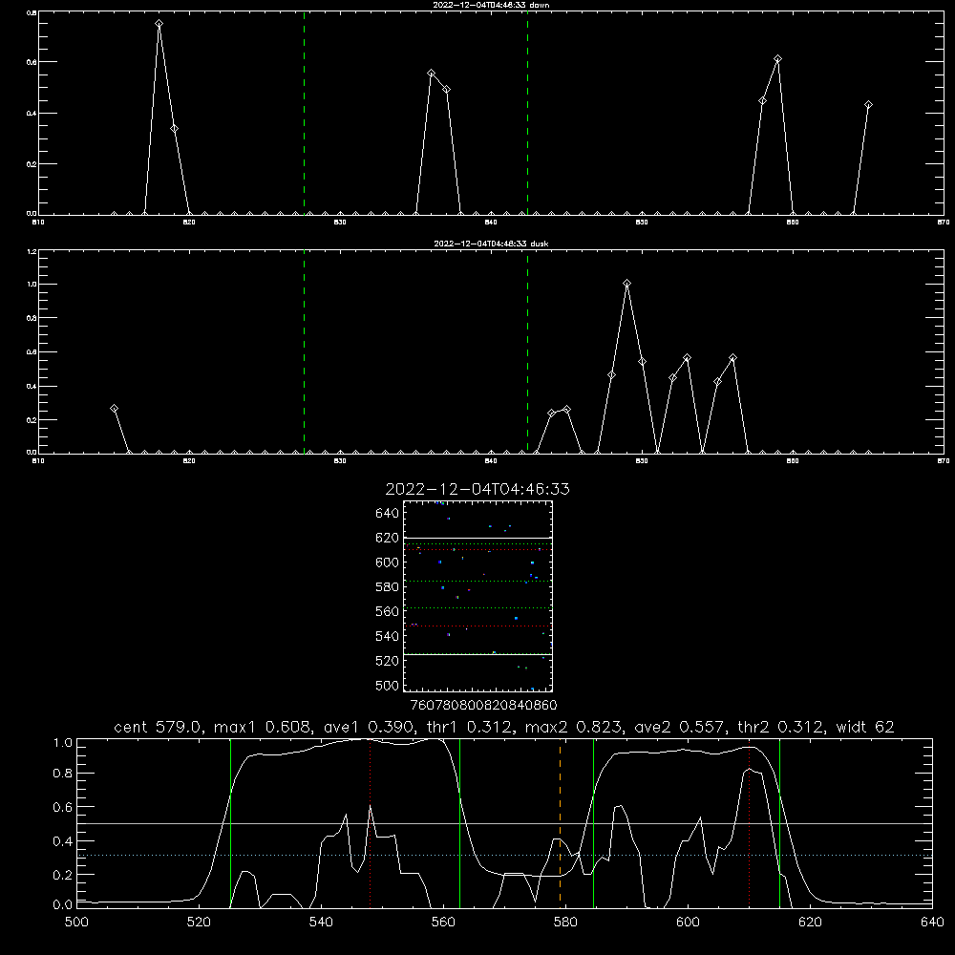Click the blue dotted threshold line at 0.312
The width and height of the screenshot is (955, 955).
[x=504, y=855]
